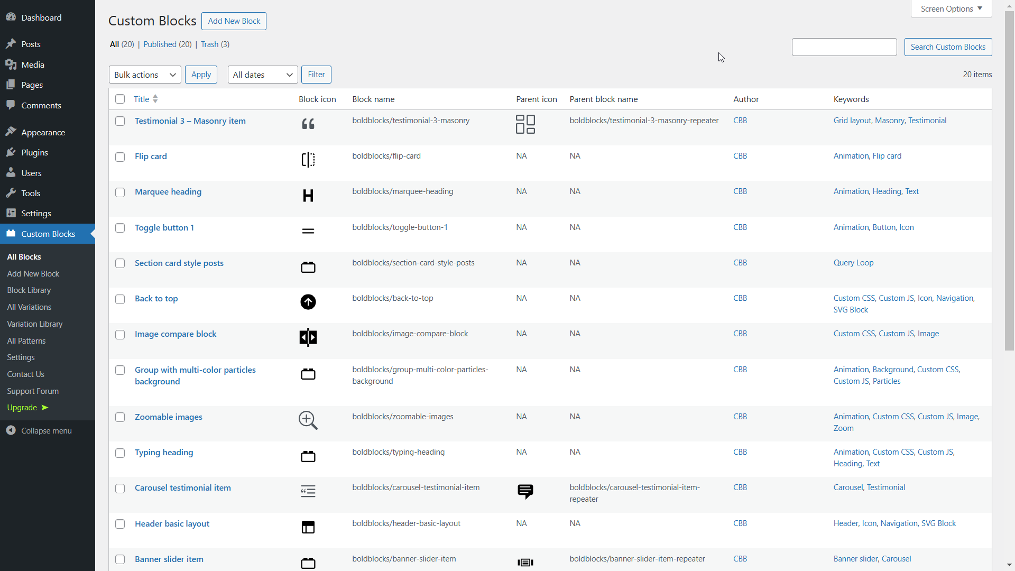Image resolution: width=1015 pixels, height=571 pixels.
Task: Open the Bulk actions dropdown
Action: (145, 75)
